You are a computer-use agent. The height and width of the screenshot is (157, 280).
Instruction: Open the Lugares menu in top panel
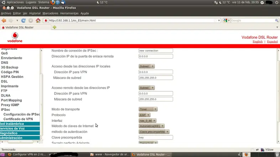click(x=31, y=2)
